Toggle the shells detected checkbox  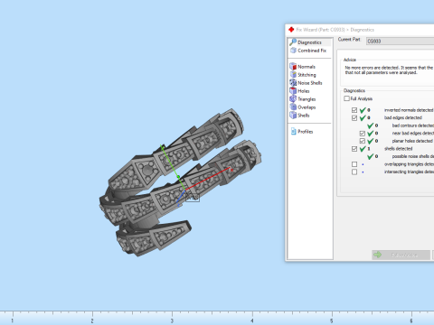354,149
